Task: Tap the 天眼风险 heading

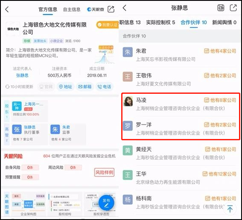Action: pos(13,156)
